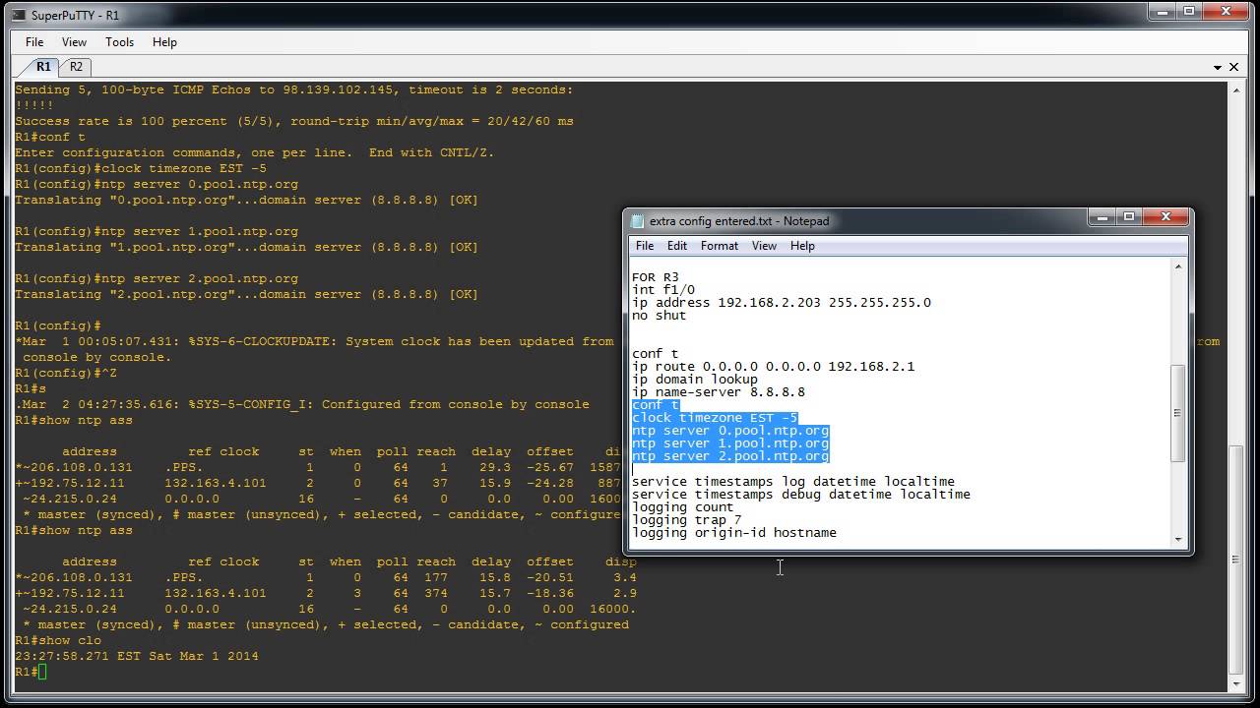1260x708 pixels.
Task: Open the SuperPuTTY Help menu
Action: (x=164, y=42)
